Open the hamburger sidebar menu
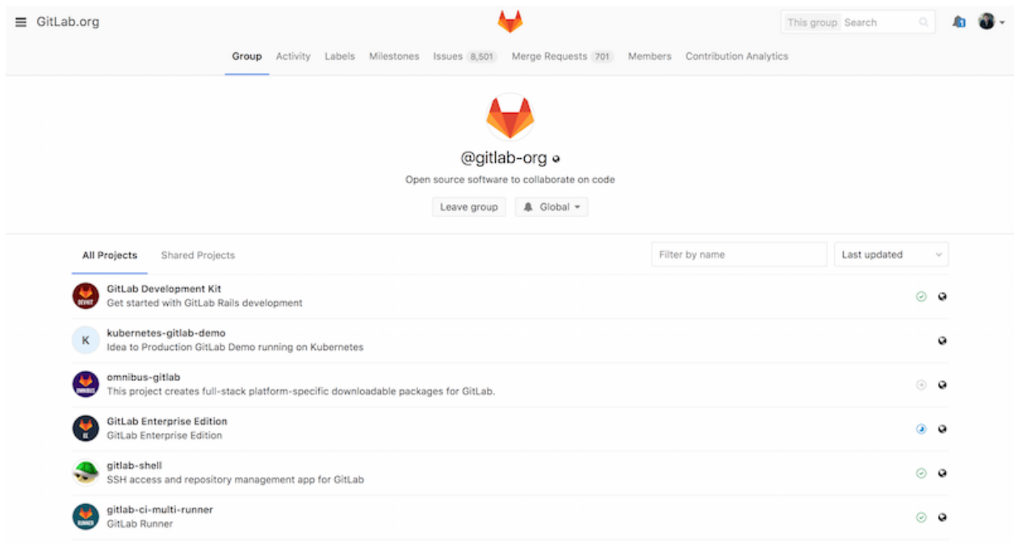1019x543 pixels. click(x=21, y=22)
